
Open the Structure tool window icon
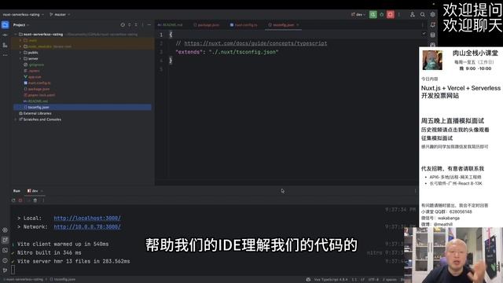[x=6, y=46]
